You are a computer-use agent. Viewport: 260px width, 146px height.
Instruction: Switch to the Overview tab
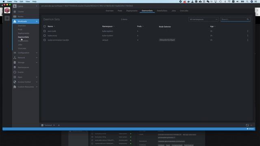[109, 11]
